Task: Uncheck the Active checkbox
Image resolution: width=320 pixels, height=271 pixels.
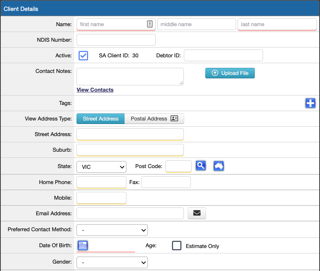Action: 83,55
